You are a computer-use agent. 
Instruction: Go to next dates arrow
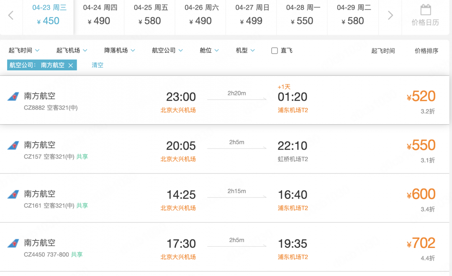390,15
